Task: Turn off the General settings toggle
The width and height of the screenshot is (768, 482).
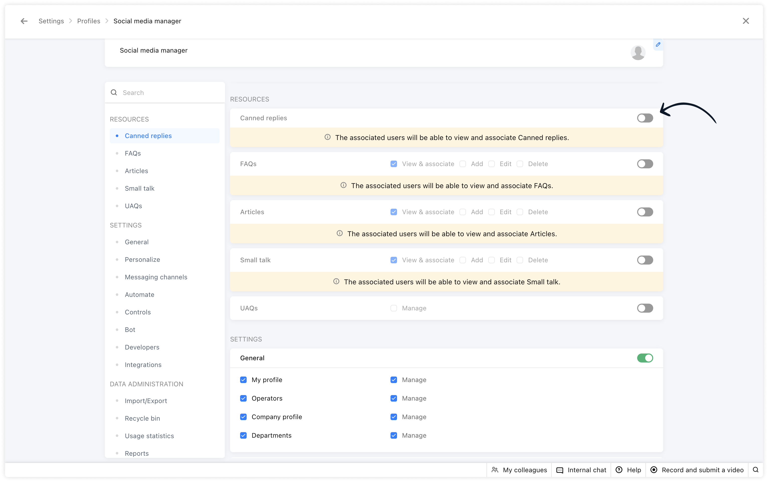Action: click(645, 358)
